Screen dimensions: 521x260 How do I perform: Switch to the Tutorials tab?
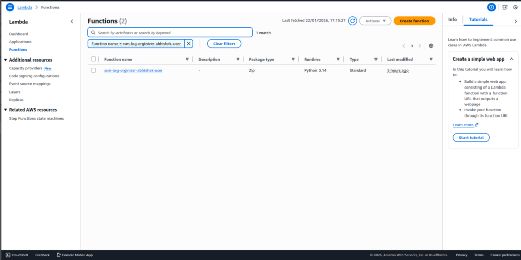pyautogui.click(x=478, y=20)
